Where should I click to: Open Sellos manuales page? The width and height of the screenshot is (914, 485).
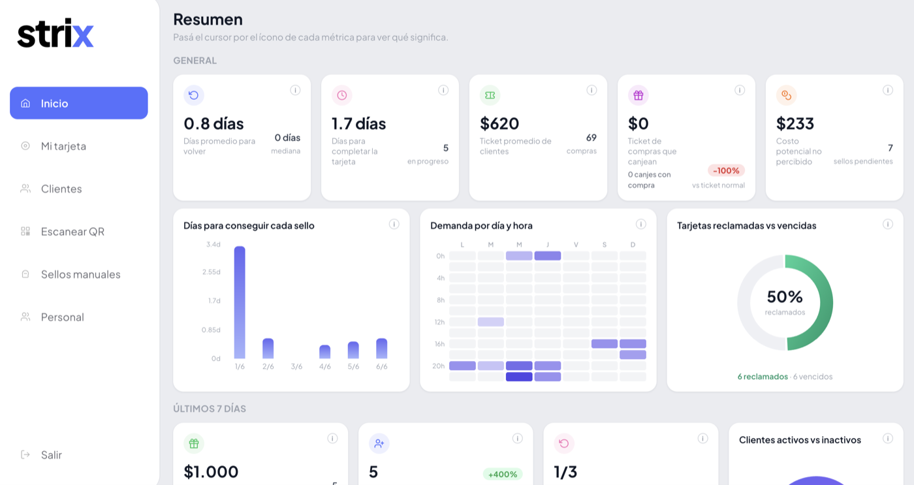pos(79,274)
